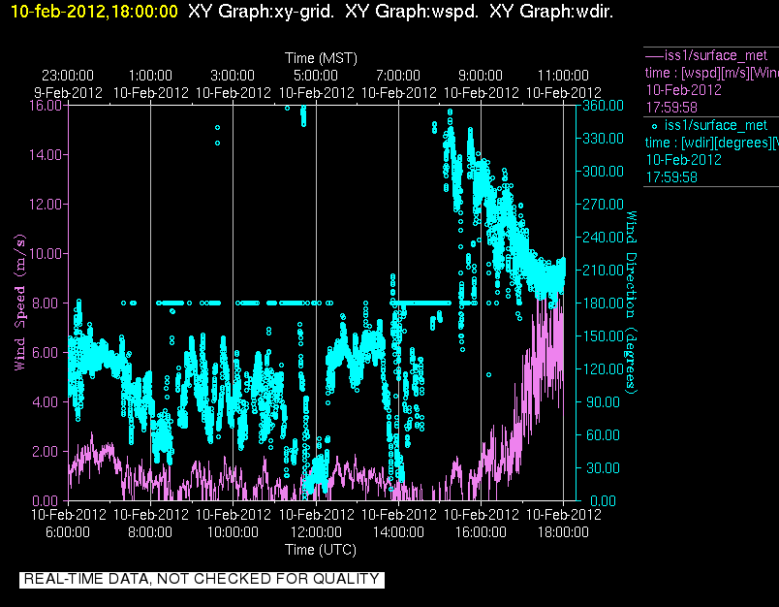
Task: Click the 30.00 wind direction tick label
Action: coord(603,467)
